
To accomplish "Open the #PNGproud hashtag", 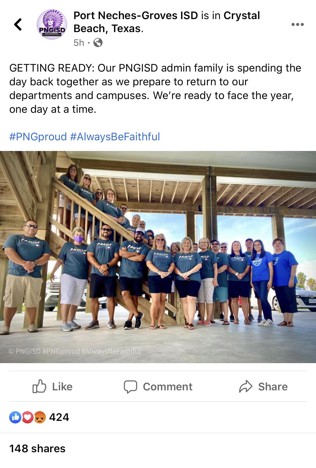I will (38, 137).
